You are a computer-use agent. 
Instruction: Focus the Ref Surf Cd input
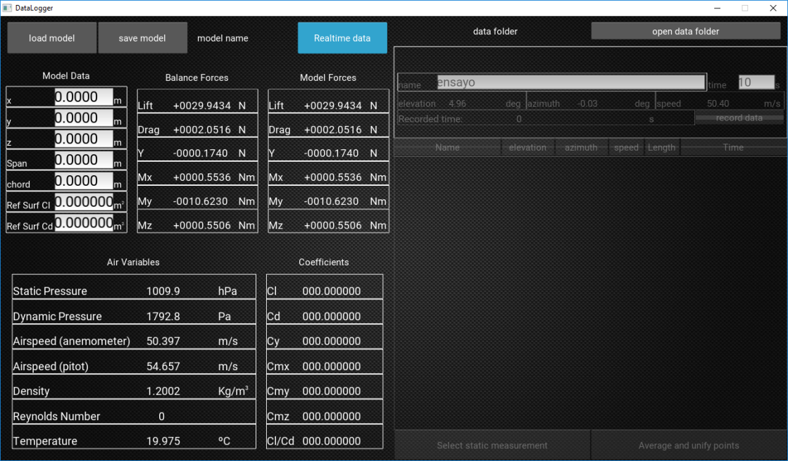(84, 224)
